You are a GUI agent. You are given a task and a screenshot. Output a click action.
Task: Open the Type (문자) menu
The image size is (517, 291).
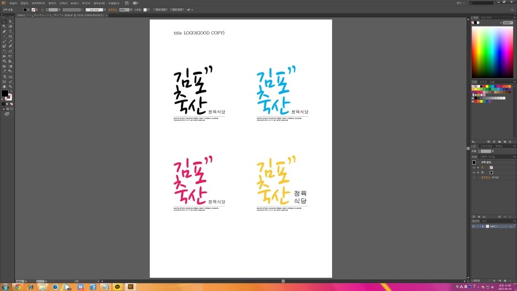click(52, 3)
